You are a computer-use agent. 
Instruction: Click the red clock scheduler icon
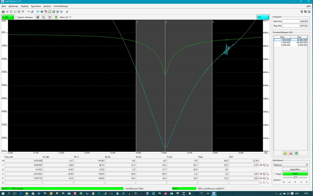coord(11,12)
